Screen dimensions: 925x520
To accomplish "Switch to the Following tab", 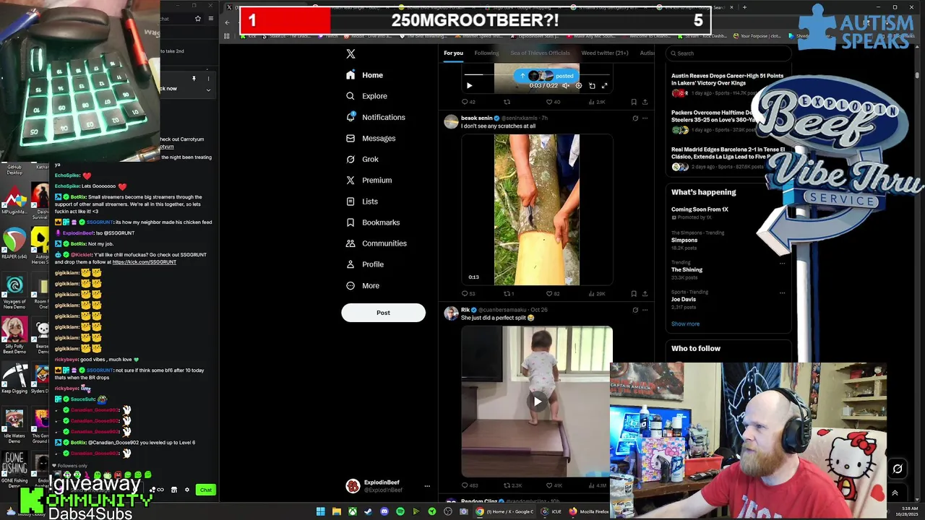I will pos(486,53).
